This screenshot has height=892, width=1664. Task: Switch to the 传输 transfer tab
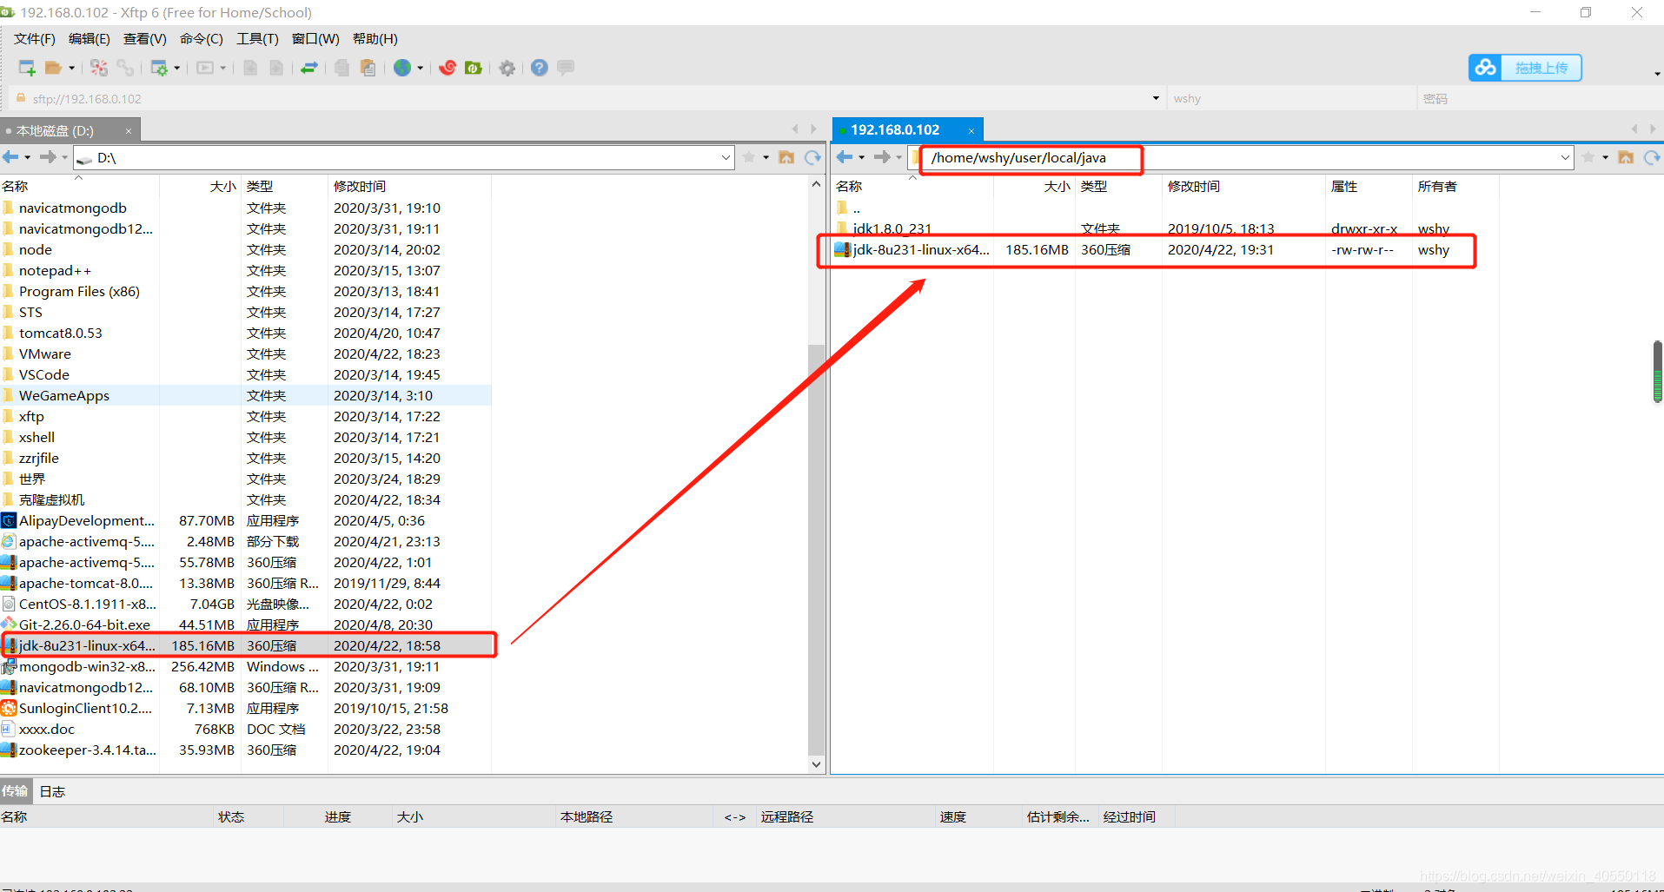15,791
